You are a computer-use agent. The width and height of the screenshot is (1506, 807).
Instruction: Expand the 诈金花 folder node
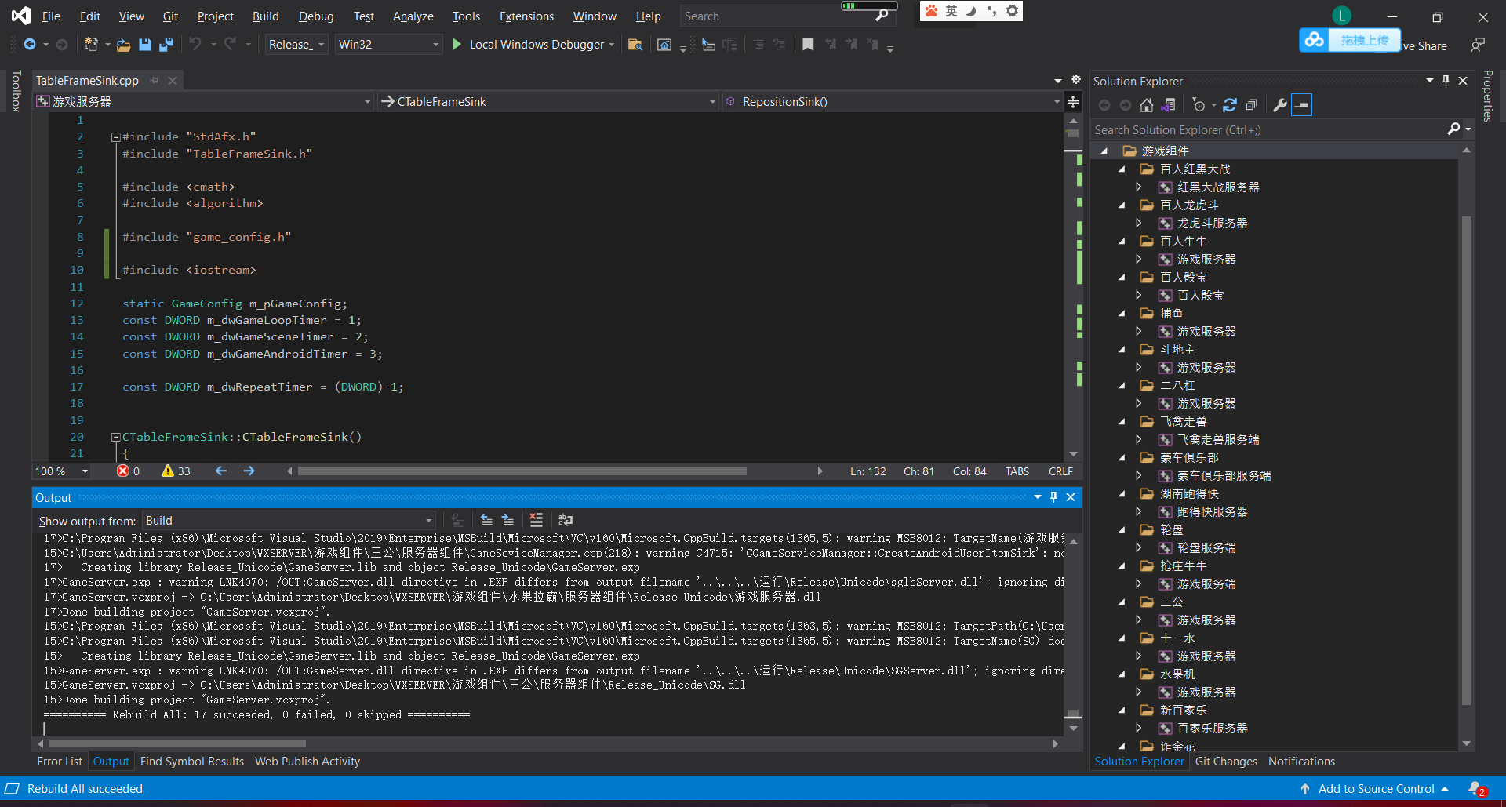1121,746
